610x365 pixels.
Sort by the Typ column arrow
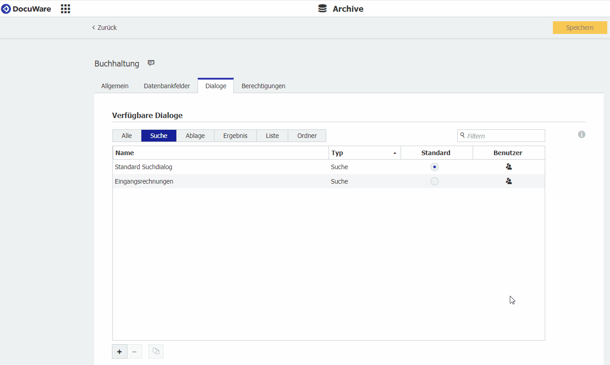point(395,153)
